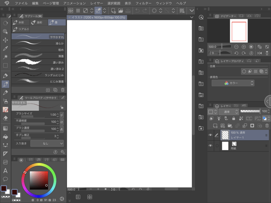
Task: Select the にじみ薄墨 brush
Action: pos(38,81)
